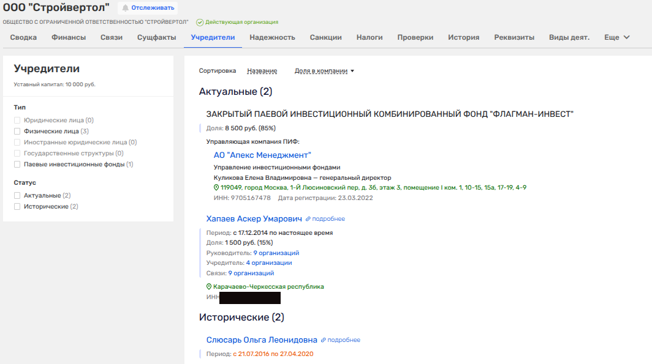Enable the Физические лица filter checkbox
652x364 pixels.
18,131
